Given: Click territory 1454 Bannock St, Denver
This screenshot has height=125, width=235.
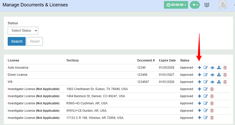Looking at the screenshot, I should click(96, 96).
